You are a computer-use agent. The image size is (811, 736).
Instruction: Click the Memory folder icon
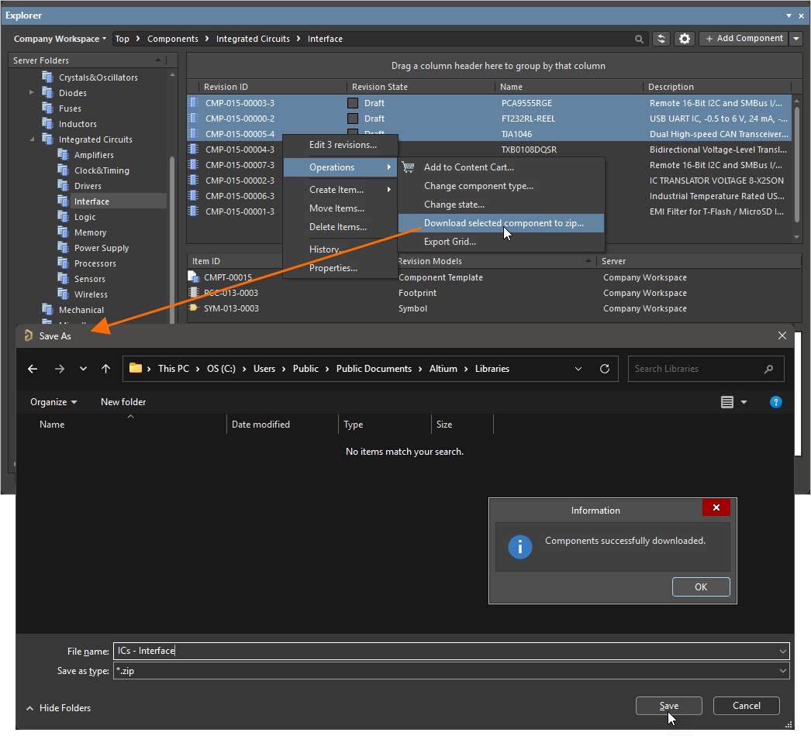(63, 232)
